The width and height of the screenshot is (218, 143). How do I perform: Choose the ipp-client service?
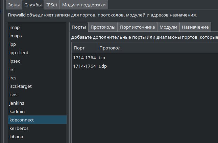click(x=38, y=52)
